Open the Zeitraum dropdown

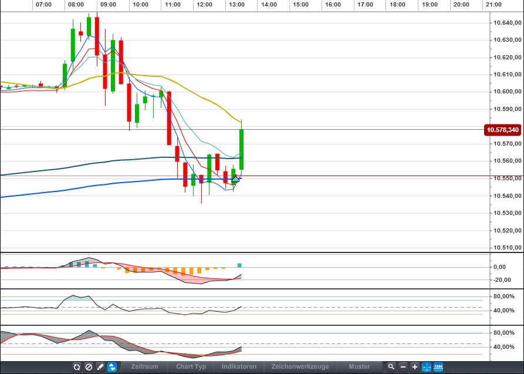click(144, 367)
